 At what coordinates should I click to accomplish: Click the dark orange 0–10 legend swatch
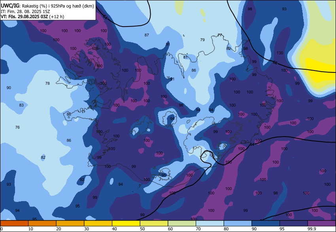14,223
